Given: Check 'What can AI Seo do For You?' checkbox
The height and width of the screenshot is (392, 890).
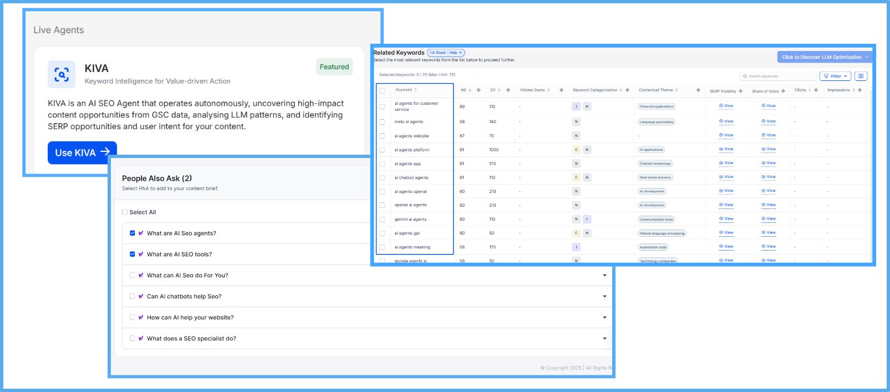Looking at the screenshot, I should [x=133, y=275].
